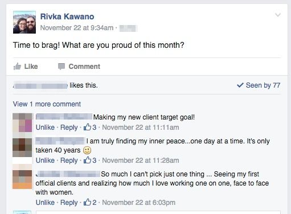Open the November 22 at 9:34am post timestamp
The image size is (291, 214).
[77, 28]
